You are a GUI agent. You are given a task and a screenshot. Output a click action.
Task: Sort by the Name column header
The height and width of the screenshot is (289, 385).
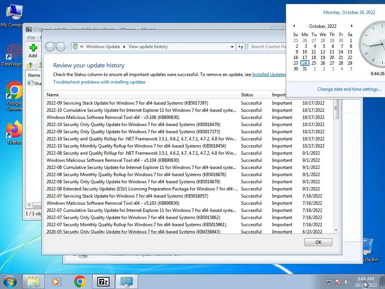142,95
